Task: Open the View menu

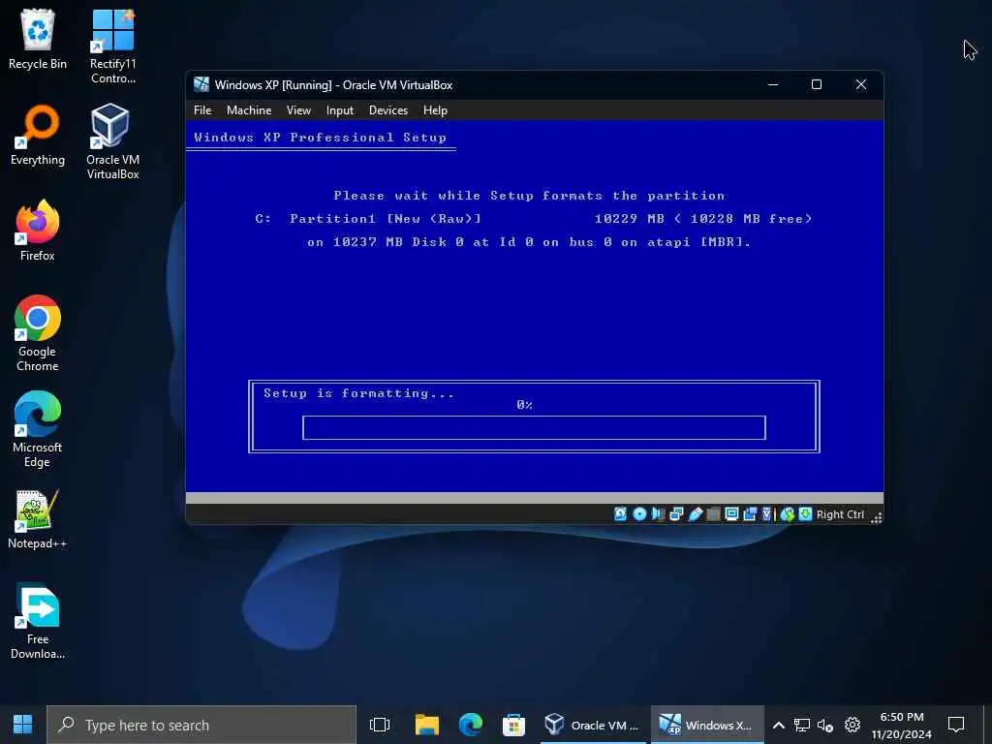Action: point(298,110)
